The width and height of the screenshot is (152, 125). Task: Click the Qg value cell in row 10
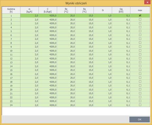[x=121, y=51]
